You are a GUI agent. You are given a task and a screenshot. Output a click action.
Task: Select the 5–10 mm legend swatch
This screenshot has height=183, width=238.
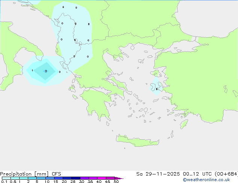coord(41,178)
